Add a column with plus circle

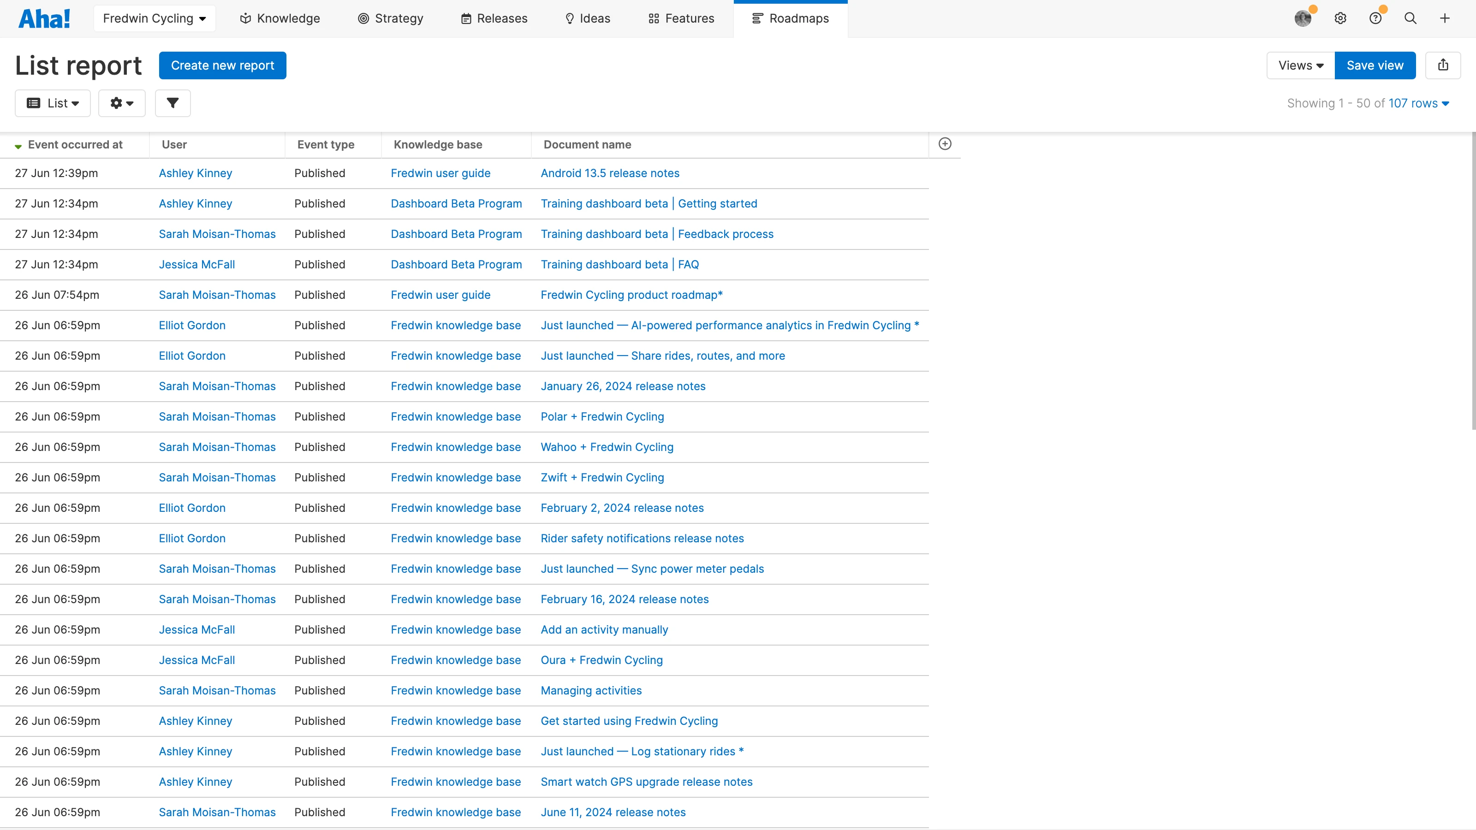click(945, 144)
